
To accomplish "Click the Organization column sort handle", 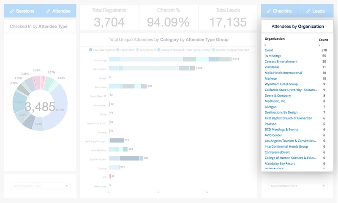I will click(265, 44).
